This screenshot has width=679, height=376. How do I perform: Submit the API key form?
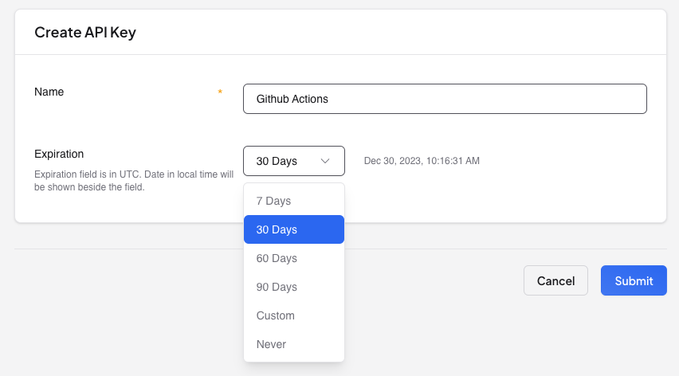(x=634, y=280)
